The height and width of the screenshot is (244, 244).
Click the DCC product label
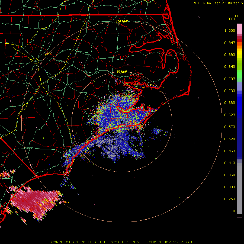238,16
